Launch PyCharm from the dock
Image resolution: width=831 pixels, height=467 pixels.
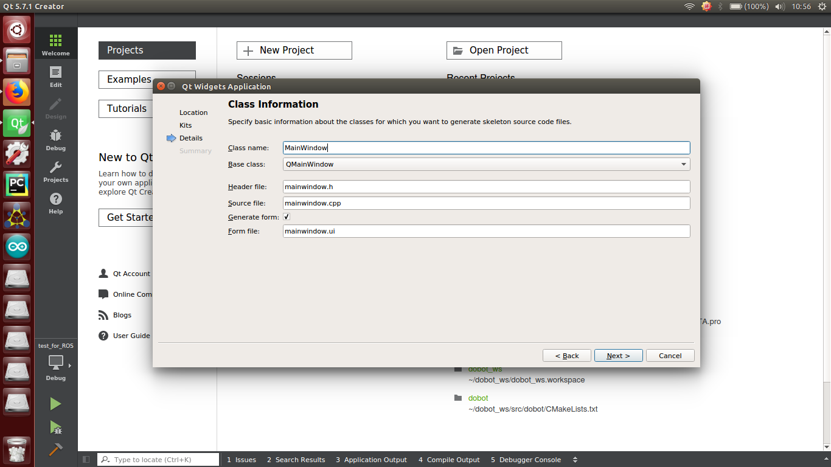(x=17, y=185)
